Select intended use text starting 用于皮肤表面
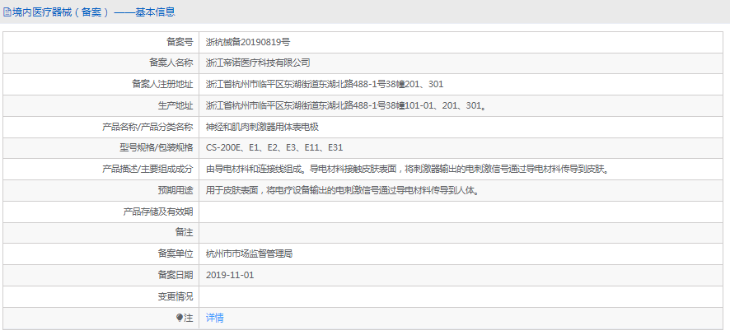This screenshot has height=335, width=730. 343,190
